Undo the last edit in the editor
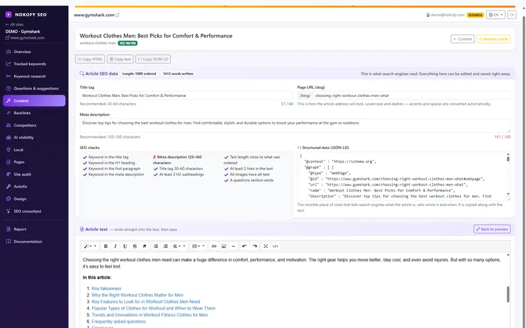The image size is (526, 328). click(245, 246)
